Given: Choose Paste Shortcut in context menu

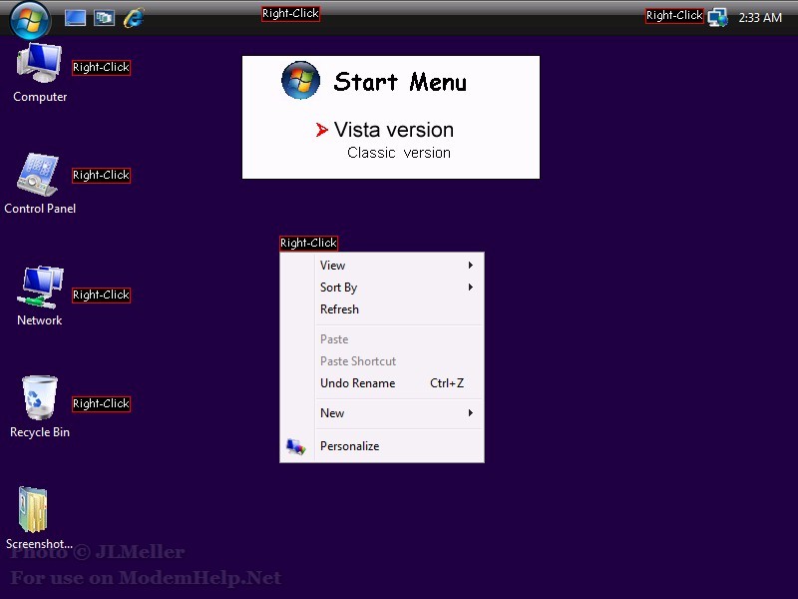Looking at the screenshot, I should (x=382, y=361).
